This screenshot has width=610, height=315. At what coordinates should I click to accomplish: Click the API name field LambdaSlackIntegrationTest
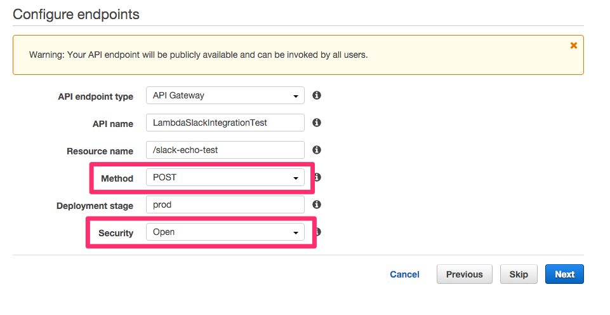click(225, 123)
